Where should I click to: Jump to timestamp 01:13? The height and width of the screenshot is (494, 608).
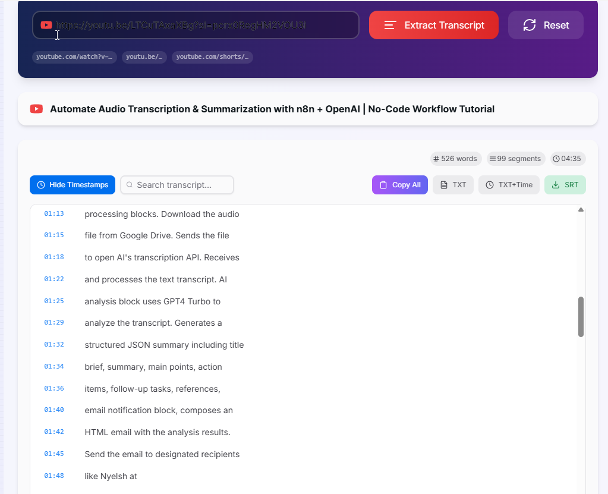click(x=54, y=213)
